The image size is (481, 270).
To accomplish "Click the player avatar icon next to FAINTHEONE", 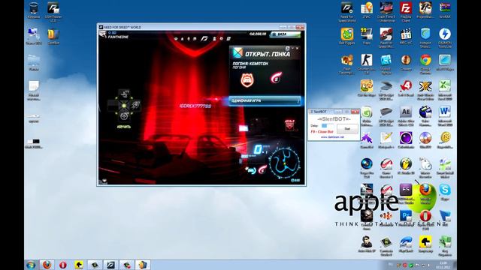I will pos(103,34).
